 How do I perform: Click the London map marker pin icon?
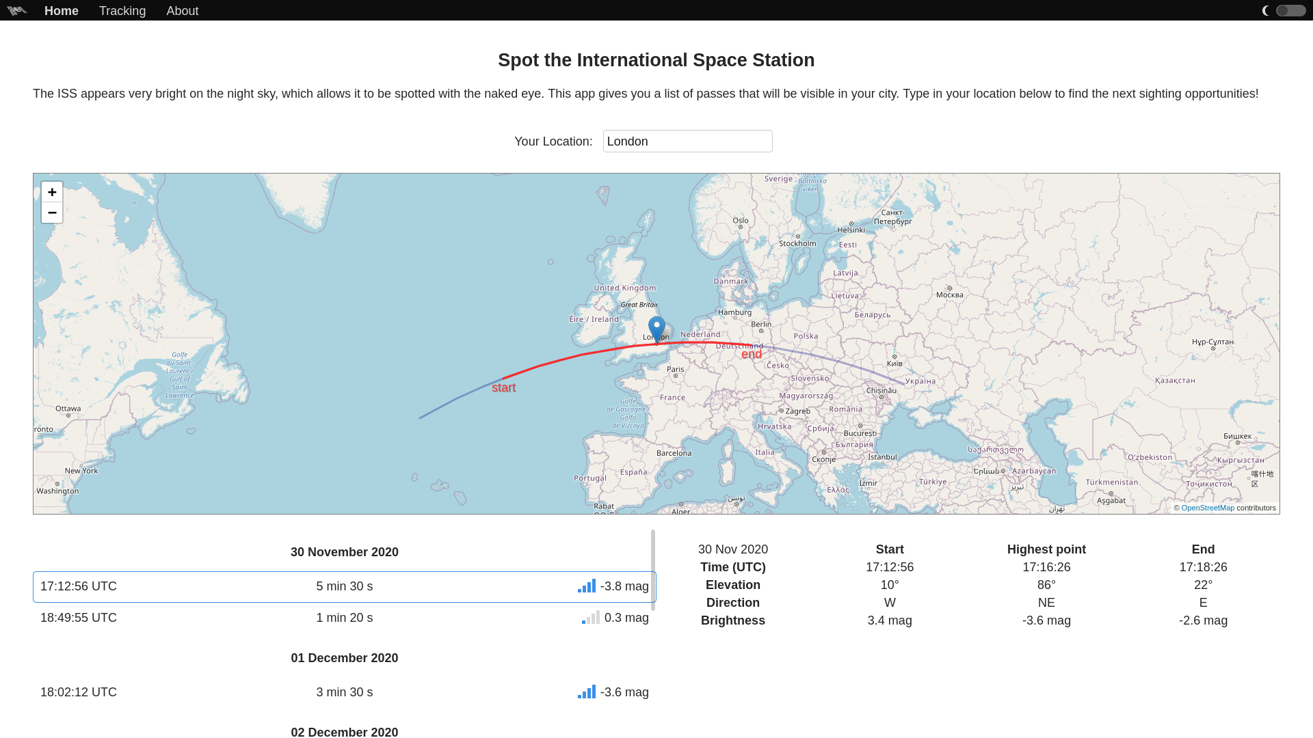pyautogui.click(x=656, y=326)
